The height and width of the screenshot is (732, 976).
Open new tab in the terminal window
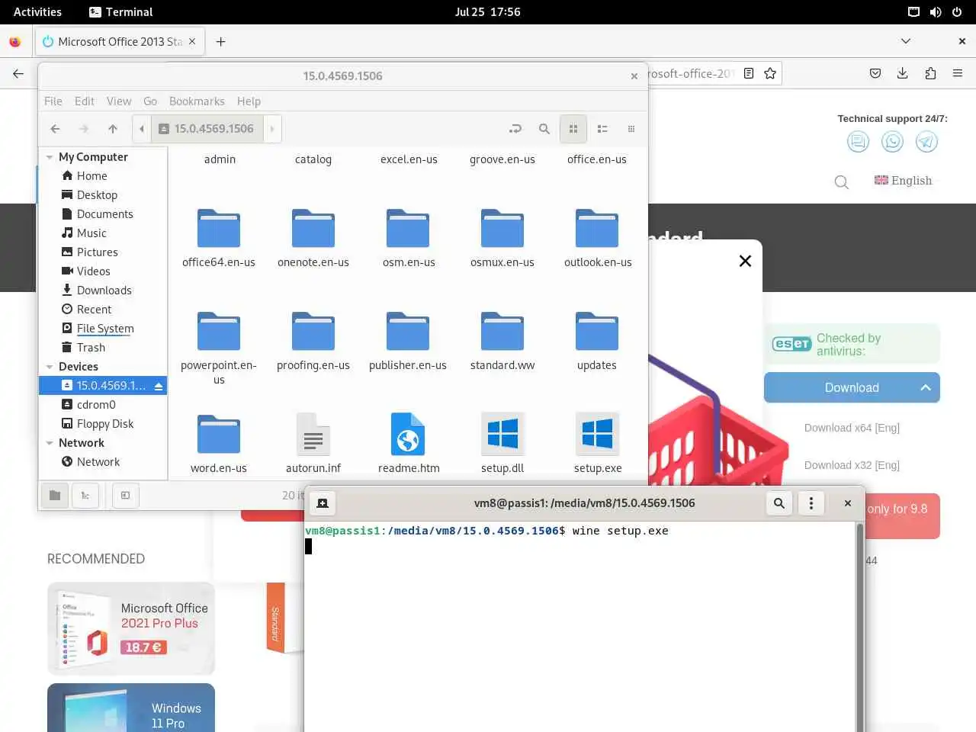323,503
